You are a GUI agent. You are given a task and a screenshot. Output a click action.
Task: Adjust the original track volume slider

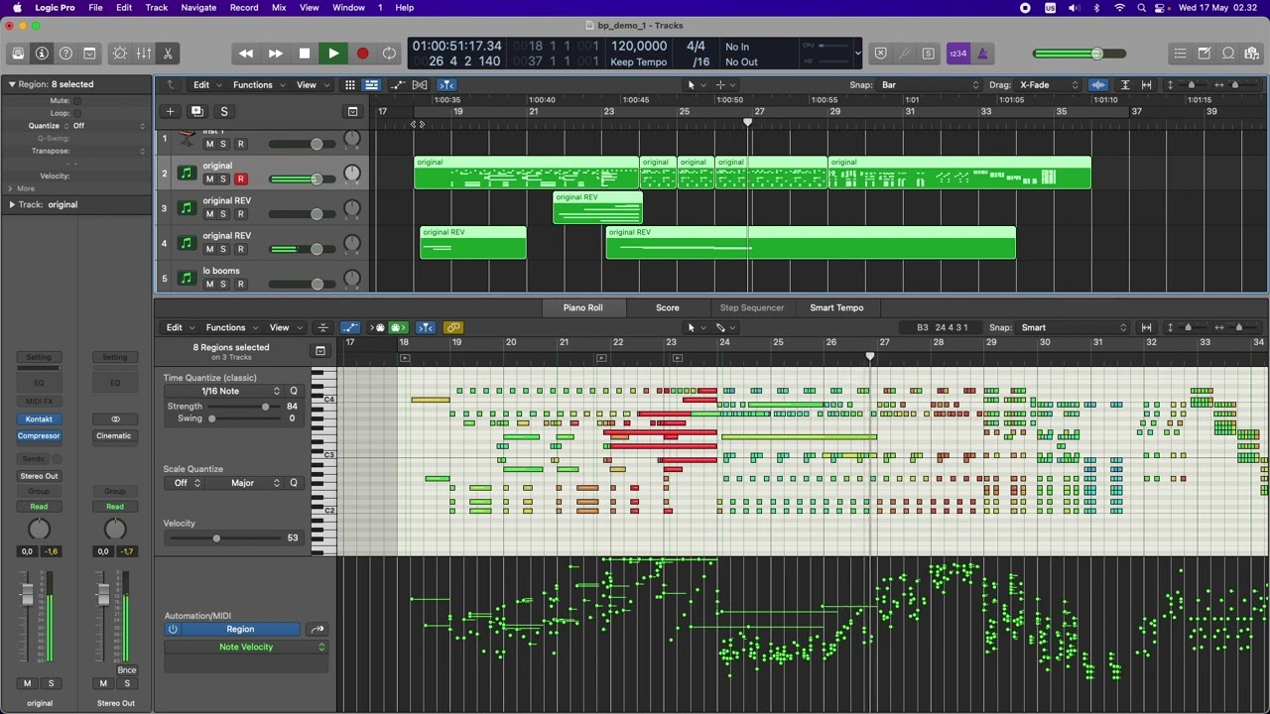302,178
